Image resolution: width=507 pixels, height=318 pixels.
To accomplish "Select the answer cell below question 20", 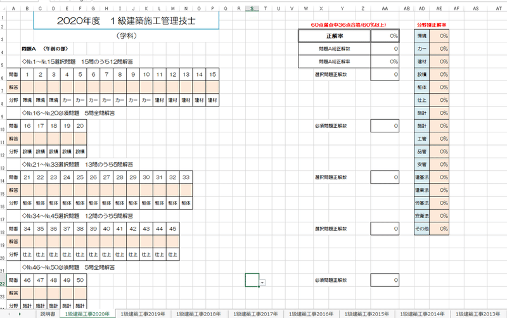I will point(80,139).
